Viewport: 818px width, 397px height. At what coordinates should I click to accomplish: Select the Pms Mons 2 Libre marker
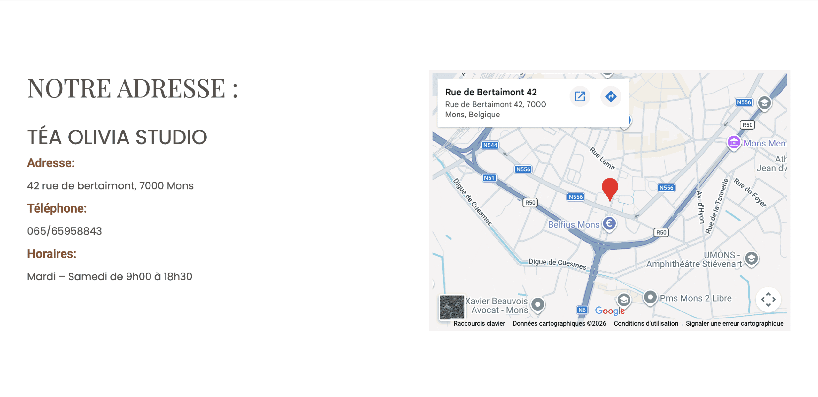coord(650,298)
